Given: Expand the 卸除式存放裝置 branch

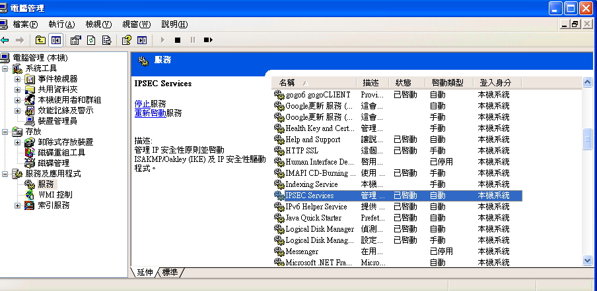Looking at the screenshot, I should click(18, 143).
